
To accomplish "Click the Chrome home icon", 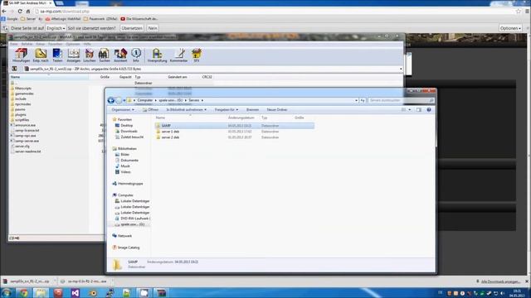I will click(28, 11).
